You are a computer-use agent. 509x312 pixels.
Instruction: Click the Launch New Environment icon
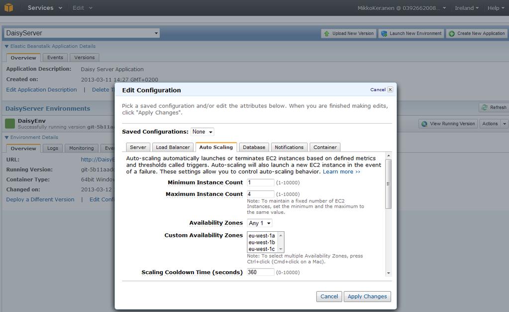click(x=384, y=33)
